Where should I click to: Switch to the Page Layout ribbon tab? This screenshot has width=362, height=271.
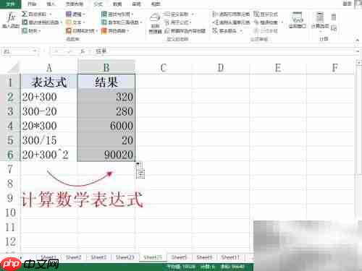coord(75,4)
